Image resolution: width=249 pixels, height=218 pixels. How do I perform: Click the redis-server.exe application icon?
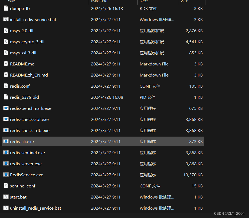pyautogui.click(x=6, y=164)
